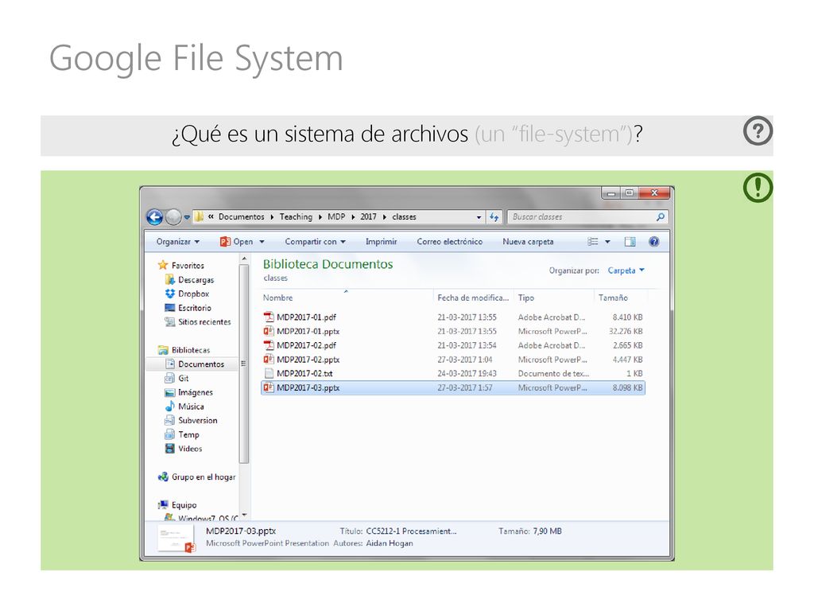Select Teaching in the address breadcrumb
Viewport: 814px width, 611px height.
point(296,216)
